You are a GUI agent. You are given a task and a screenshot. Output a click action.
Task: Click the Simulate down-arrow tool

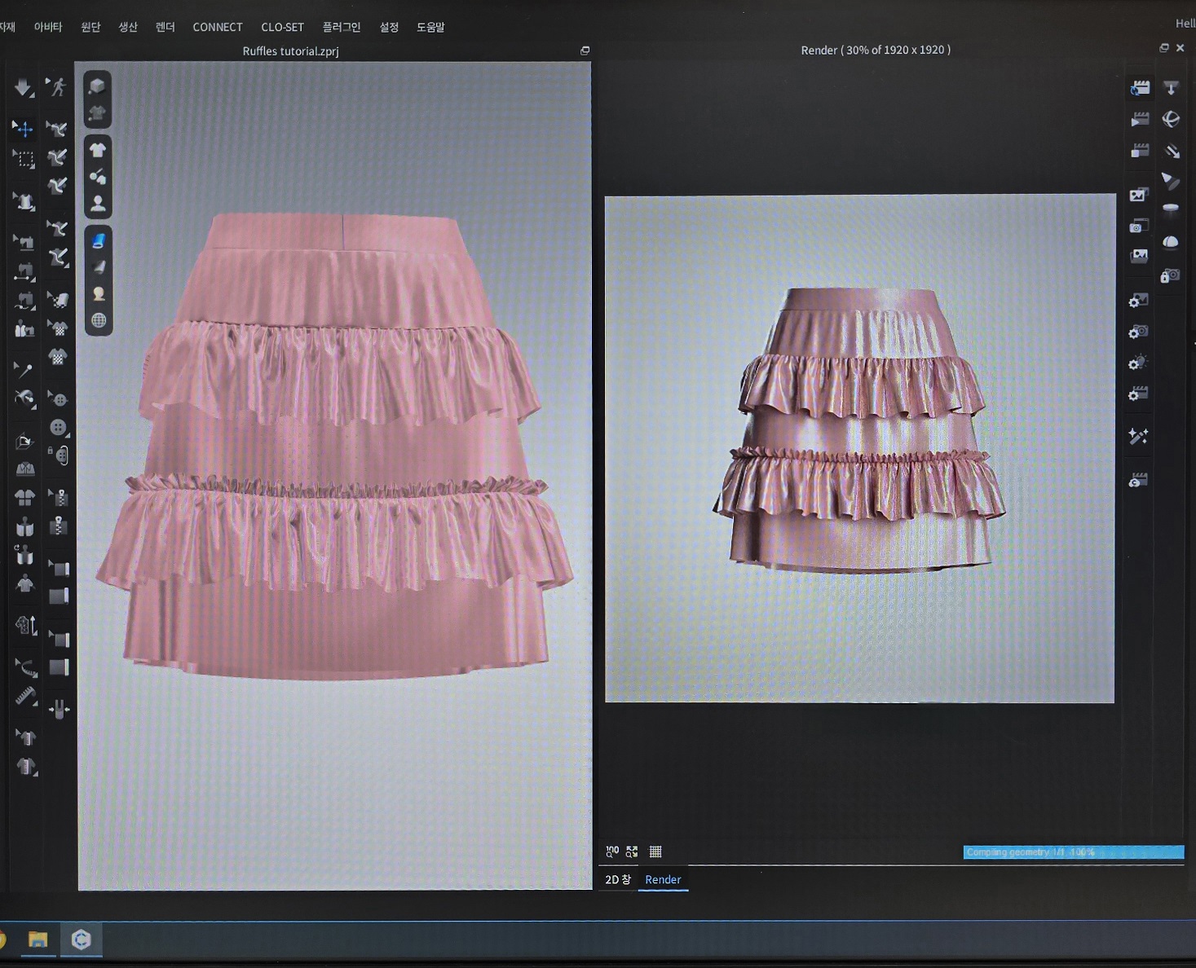click(x=22, y=87)
